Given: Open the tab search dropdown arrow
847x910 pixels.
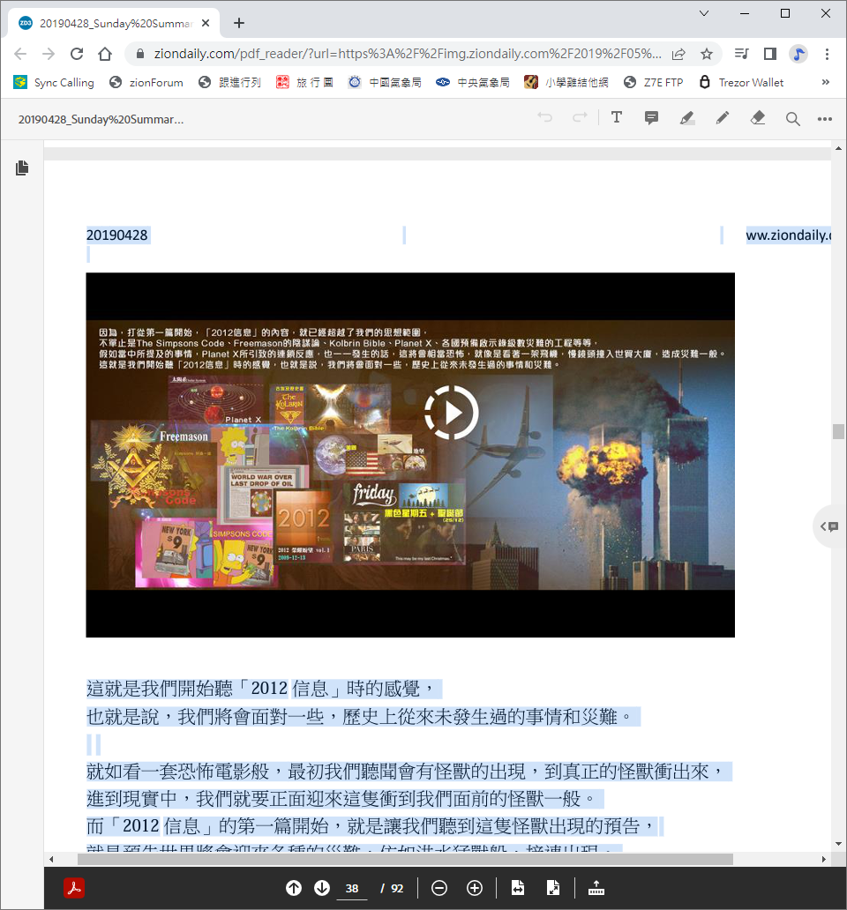Looking at the screenshot, I should click(704, 12).
